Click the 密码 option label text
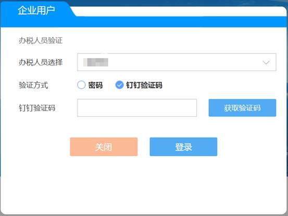The image size is (288, 216). point(95,85)
